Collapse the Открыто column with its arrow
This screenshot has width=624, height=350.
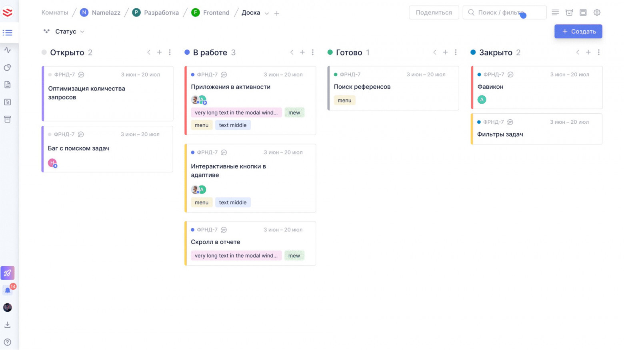pyautogui.click(x=149, y=52)
